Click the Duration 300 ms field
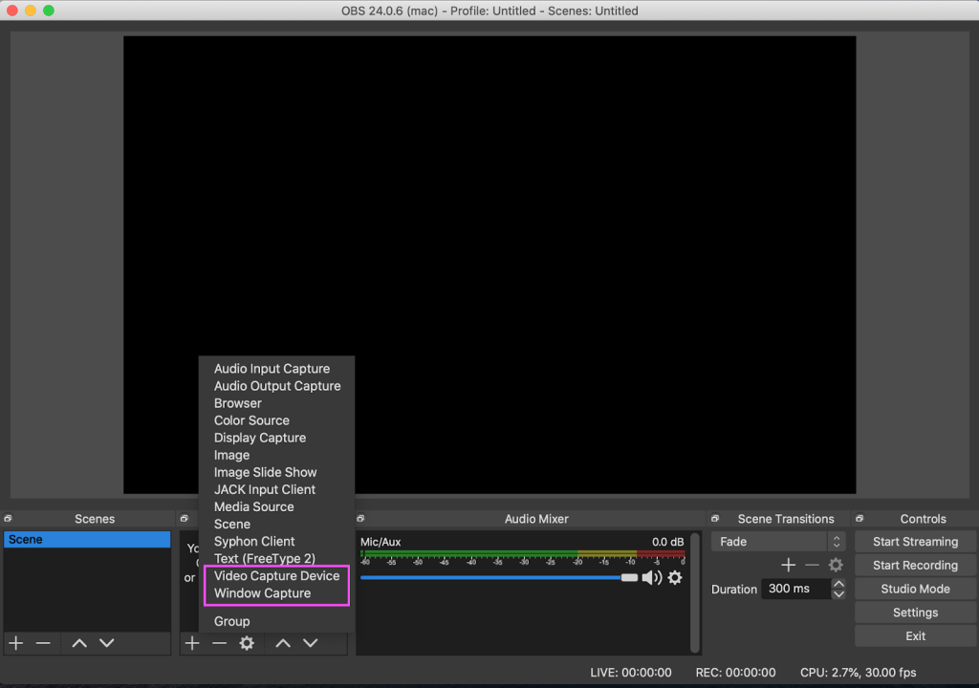The height and width of the screenshot is (688, 979). click(796, 589)
